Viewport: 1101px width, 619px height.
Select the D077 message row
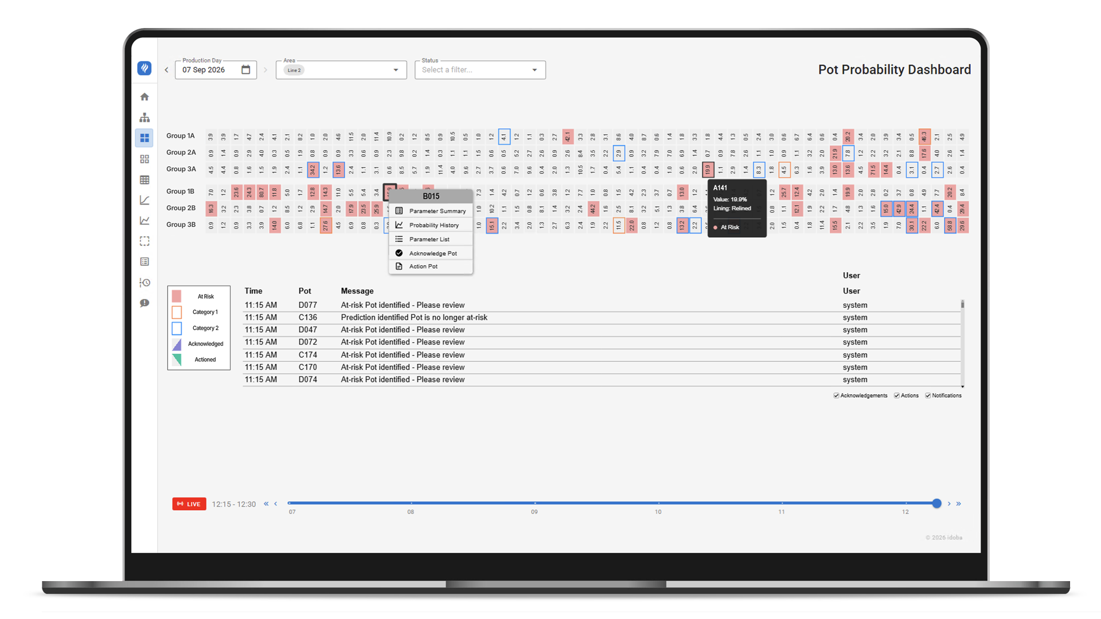(601, 305)
